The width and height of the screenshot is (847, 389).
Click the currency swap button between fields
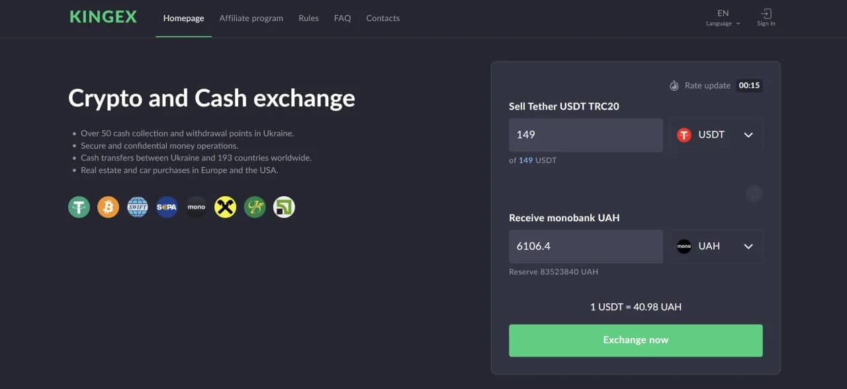coord(754,194)
